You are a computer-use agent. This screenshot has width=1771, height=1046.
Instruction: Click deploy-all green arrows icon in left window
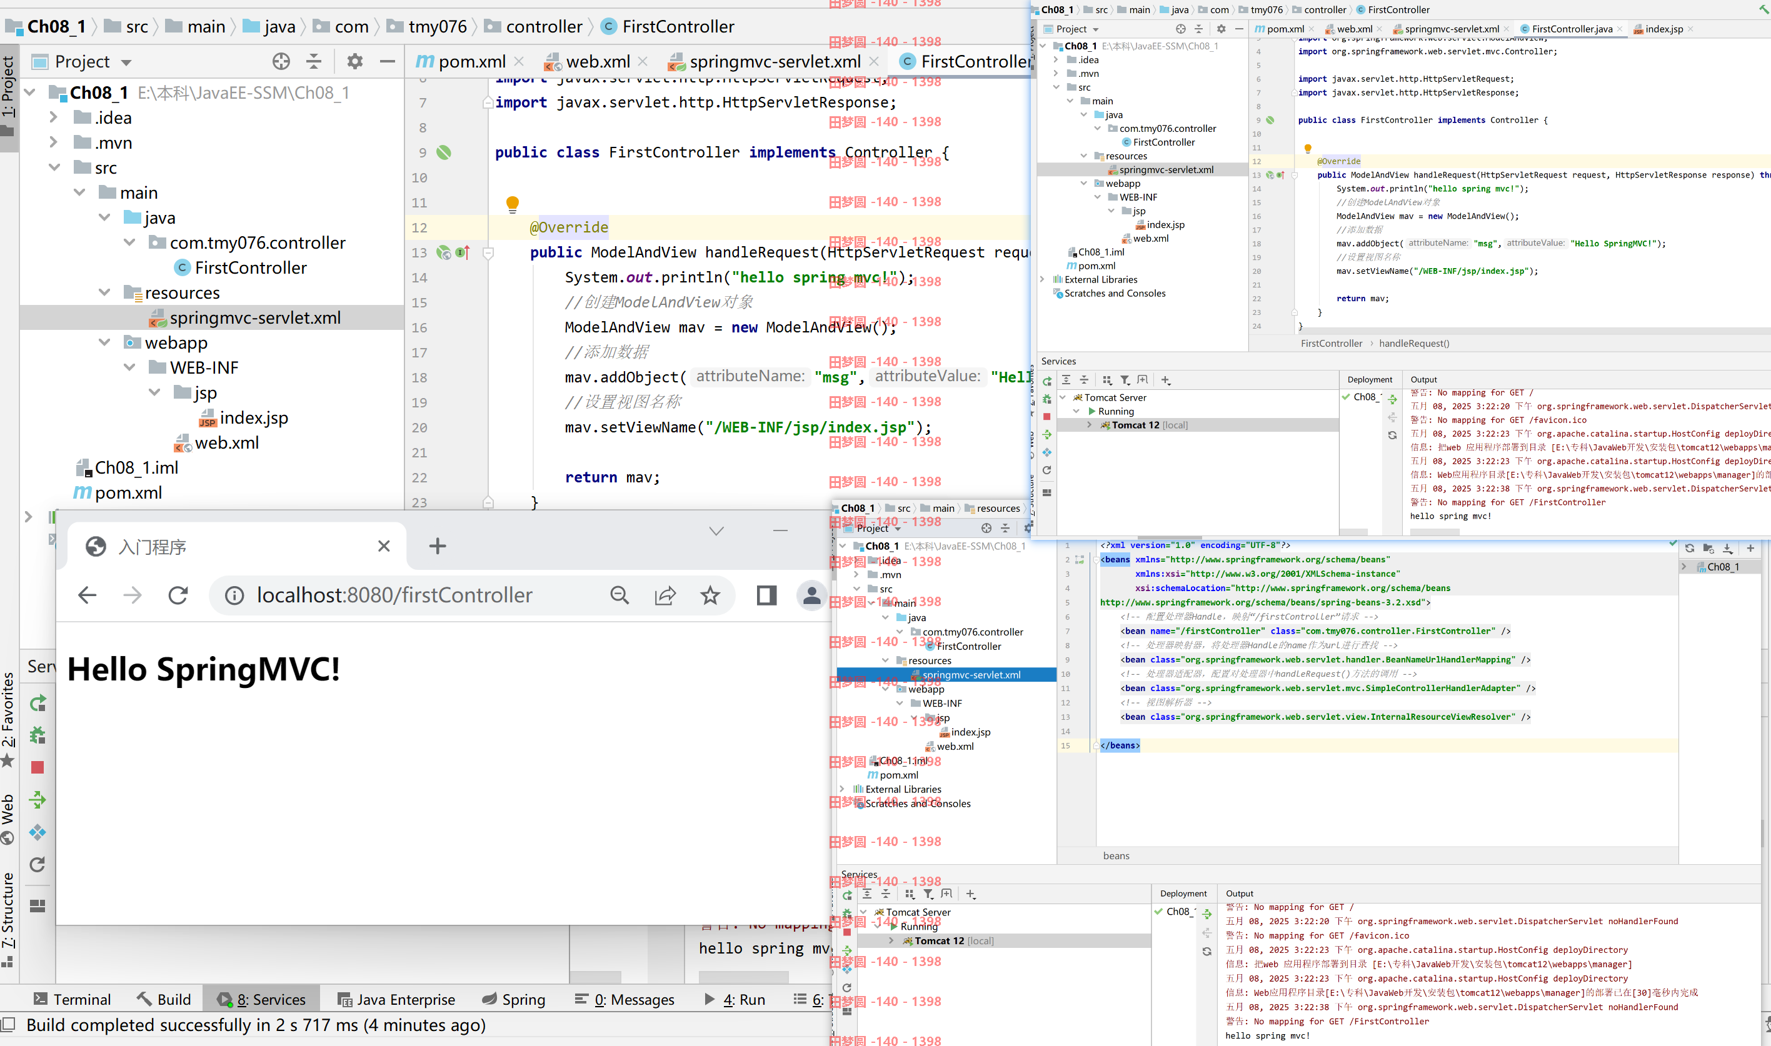click(x=38, y=799)
